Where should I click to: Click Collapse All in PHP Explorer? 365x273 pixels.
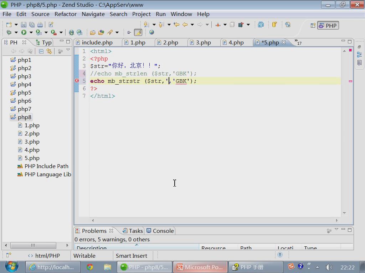41,51
